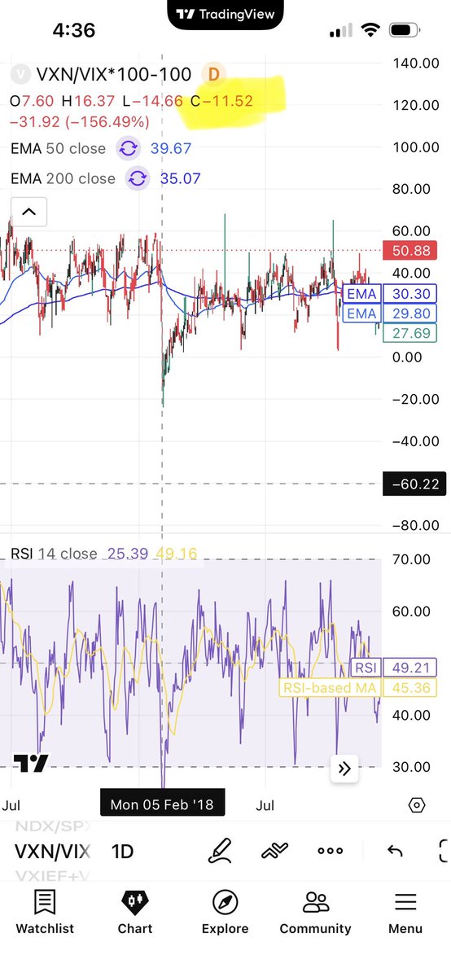
Task: Tap the 140.00 price axis label
Action: pos(416,63)
